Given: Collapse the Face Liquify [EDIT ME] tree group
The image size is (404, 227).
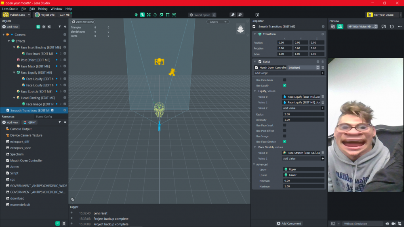Looking at the screenshot, I should [x=14, y=73].
